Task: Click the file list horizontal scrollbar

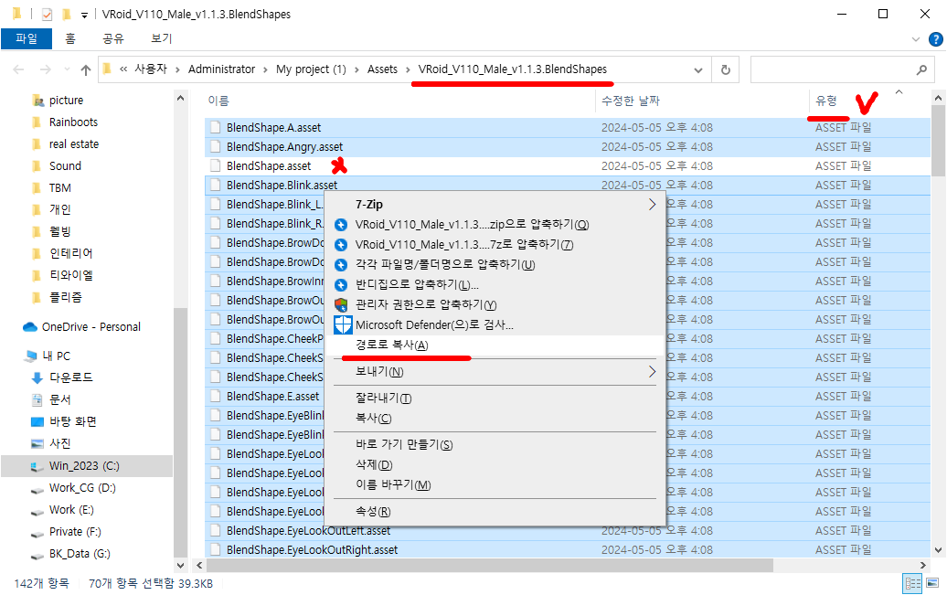Action: [489, 566]
